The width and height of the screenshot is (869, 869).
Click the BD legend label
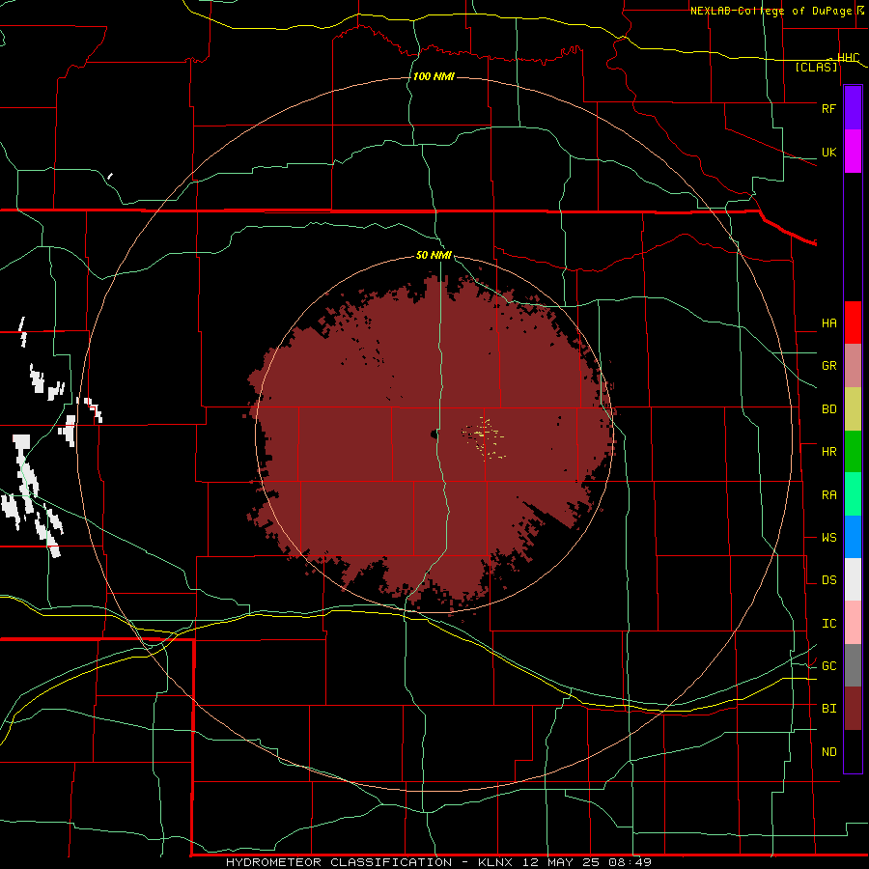[828, 409]
